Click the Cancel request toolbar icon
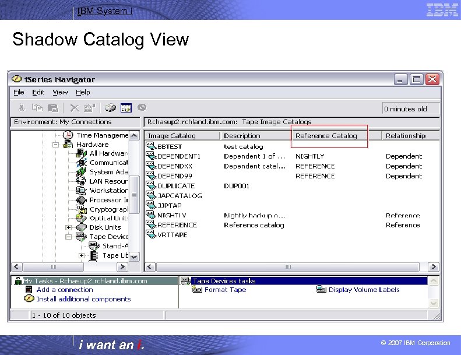The image size is (461, 355). tap(142, 107)
